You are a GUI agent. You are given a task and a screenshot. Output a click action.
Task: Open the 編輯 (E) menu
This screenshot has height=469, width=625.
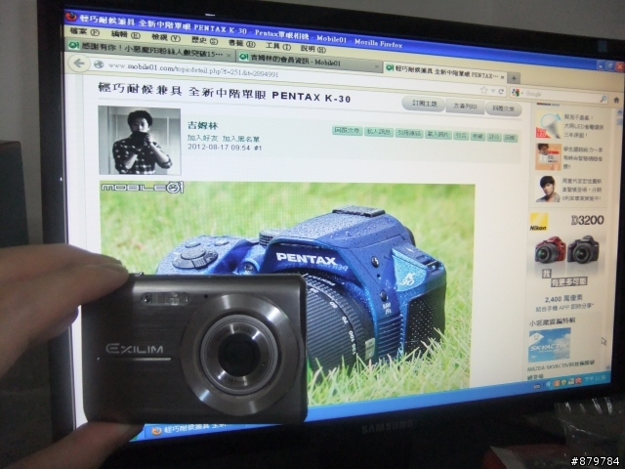126,35
